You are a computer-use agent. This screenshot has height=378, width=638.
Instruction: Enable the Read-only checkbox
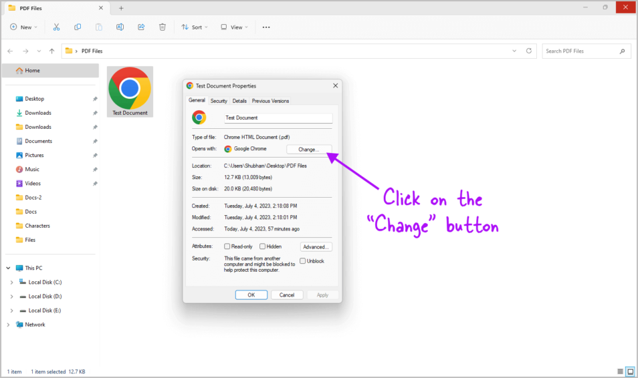tap(227, 246)
